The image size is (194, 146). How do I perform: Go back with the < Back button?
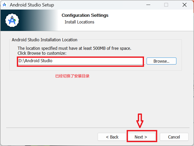[112, 137]
